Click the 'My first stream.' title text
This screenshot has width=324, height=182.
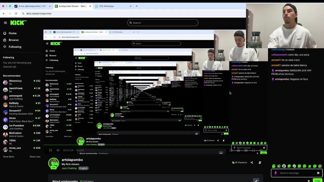tap(71, 164)
